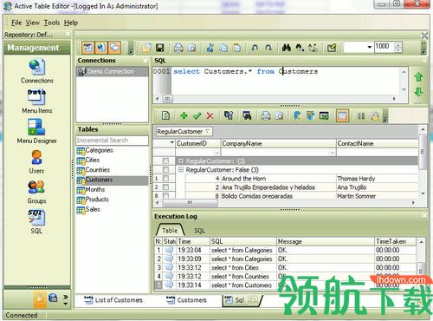Add a new record with green plus
Image resolution: width=433 pixels, height=321 pixels.
(184, 116)
